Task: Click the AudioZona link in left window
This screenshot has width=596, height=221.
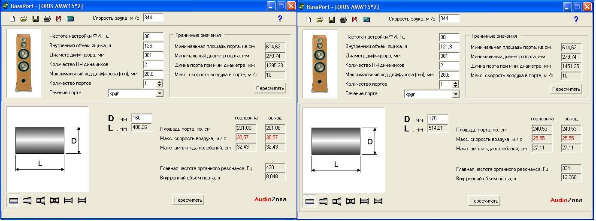Action: (270, 199)
